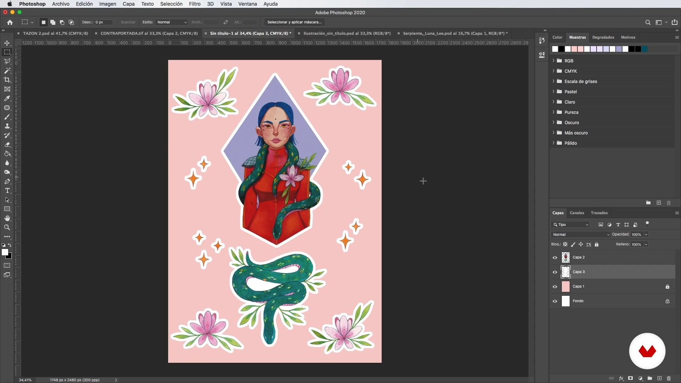Screen dimensions: 681x383
Task: Expand the Oscuro swatch folder
Action: [x=553, y=122]
